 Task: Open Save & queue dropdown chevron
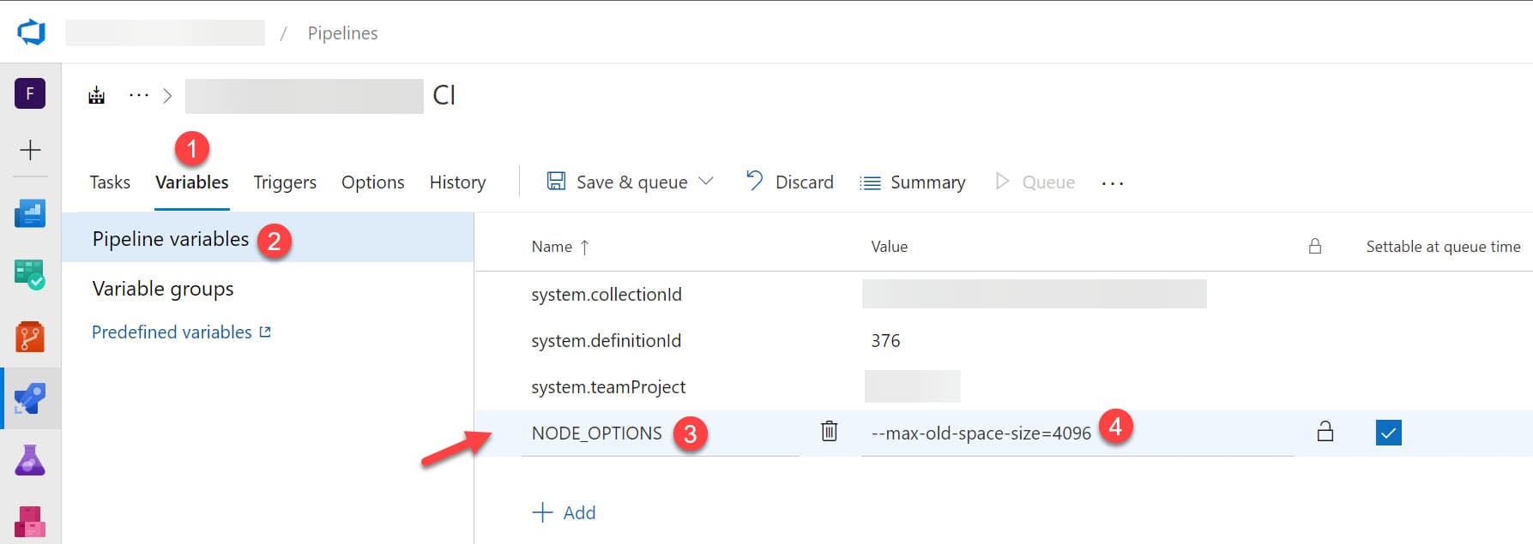[x=706, y=182]
